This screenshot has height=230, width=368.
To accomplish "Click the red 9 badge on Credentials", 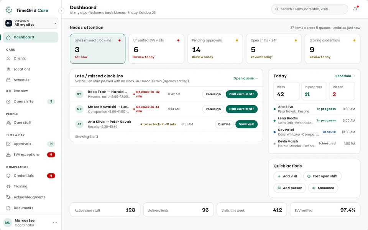I will [51, 176].
